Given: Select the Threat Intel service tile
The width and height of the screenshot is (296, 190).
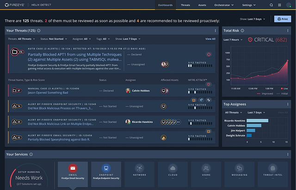Looking at the screenshot, I should pyautogui.click(x=273, y=174).
